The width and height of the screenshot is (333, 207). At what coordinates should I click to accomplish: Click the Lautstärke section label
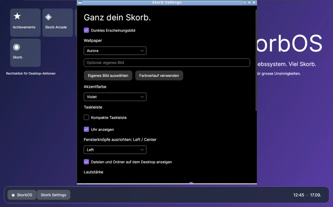click(94, 172)
